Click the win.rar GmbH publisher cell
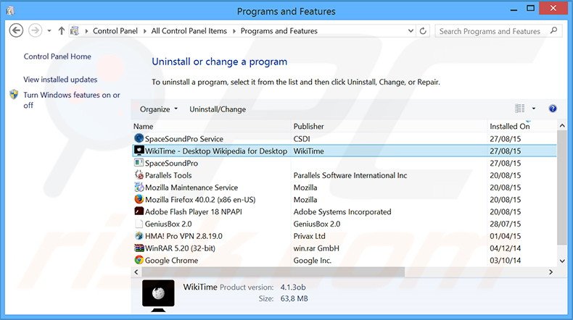This screenshot has width=573, height=320. coord(316,248)
